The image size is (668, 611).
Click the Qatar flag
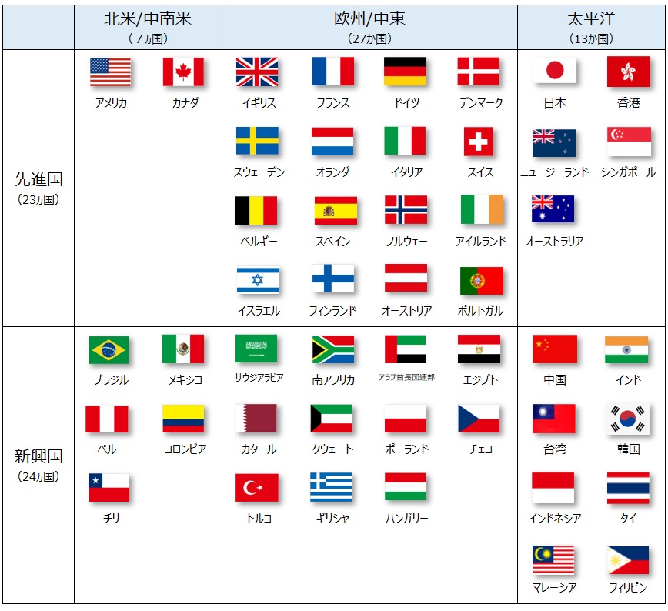point(256,418)
